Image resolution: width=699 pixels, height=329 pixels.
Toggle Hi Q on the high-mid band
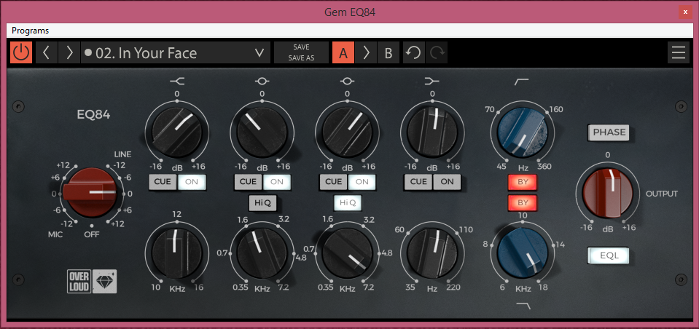click(x=262, y=203)
